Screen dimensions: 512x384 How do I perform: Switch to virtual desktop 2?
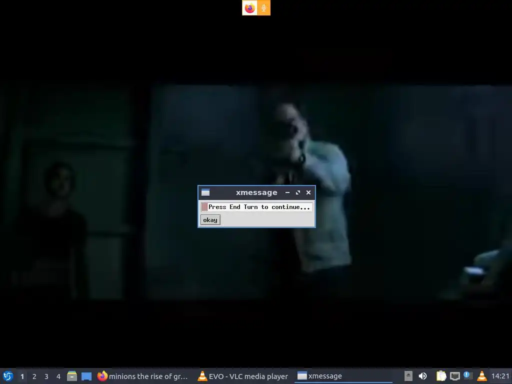tap(34, 376)
